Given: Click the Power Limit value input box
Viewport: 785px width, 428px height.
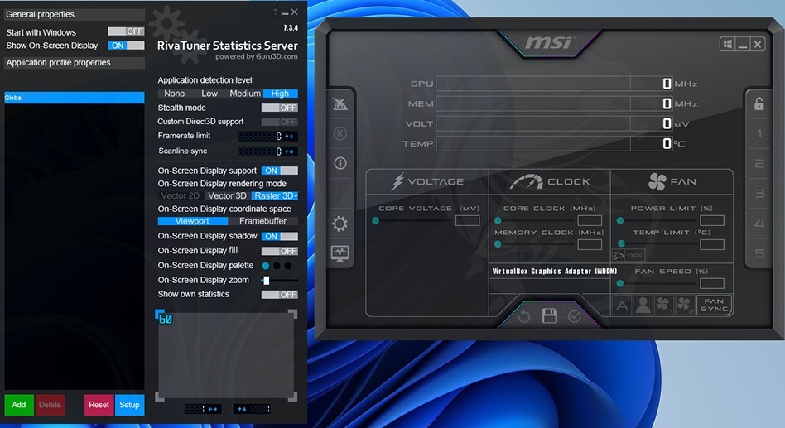Looking at the screenshot, I should coord(712,220).
